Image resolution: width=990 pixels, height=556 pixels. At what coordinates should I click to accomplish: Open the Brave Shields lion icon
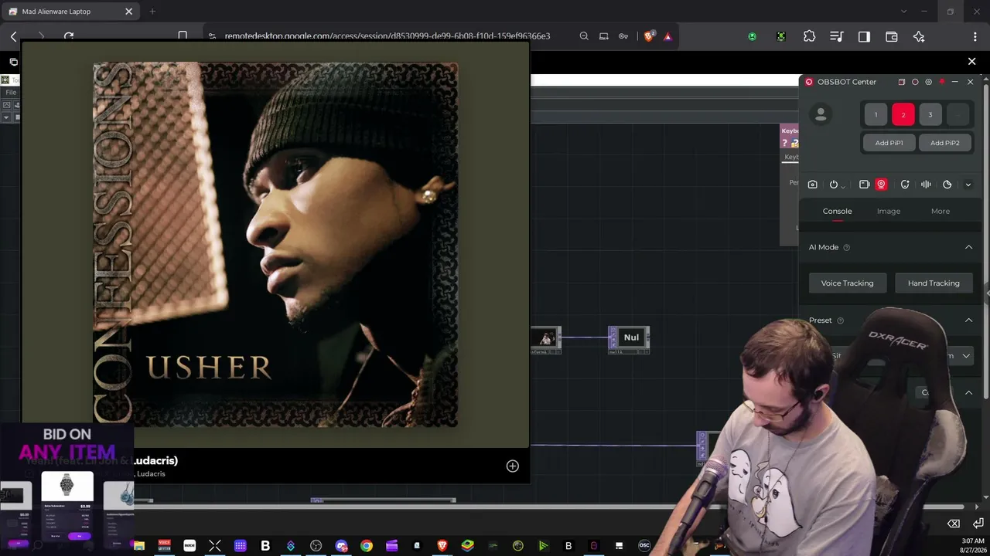tap(650, 36)
